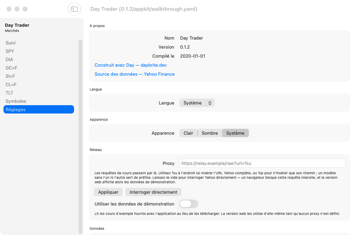The image size is (356, 235).
Task: Click the macOS window zoom button
Action: 25,9
